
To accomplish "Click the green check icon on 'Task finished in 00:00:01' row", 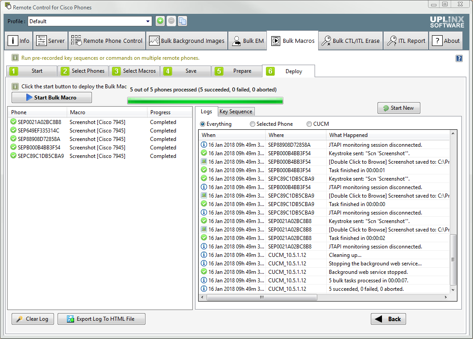I will [x=204, y=170].
